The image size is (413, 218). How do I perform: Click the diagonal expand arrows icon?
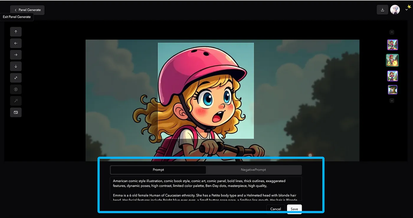tap(16, 78)
